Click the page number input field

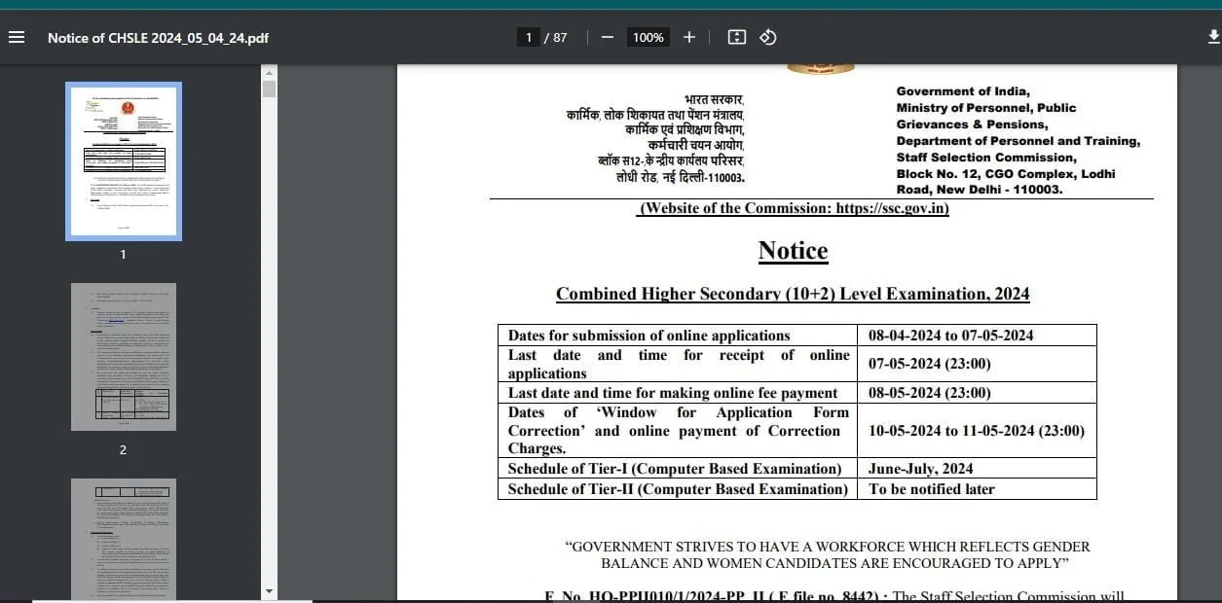coord(529,37)
